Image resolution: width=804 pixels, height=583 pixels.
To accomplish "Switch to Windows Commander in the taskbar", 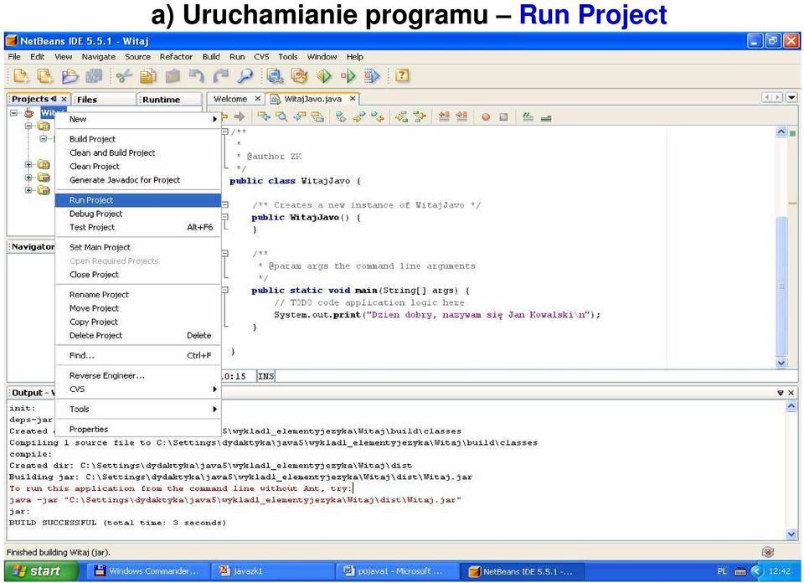I will pos(147,570).
